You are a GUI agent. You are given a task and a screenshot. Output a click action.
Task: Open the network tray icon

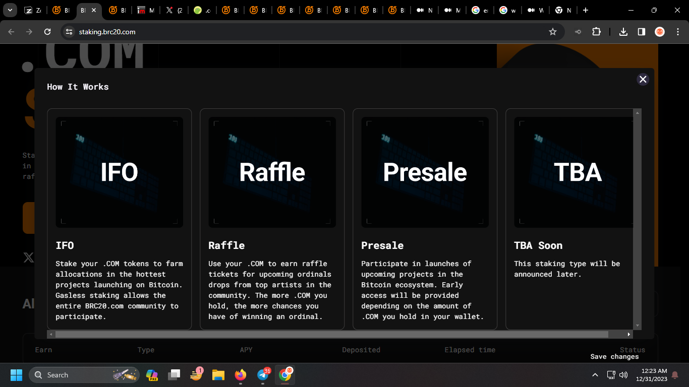click(611, 375)
